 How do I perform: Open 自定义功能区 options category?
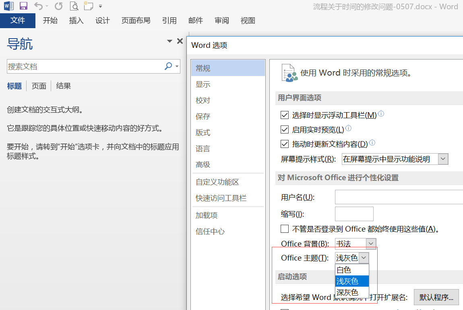[228, 182]
